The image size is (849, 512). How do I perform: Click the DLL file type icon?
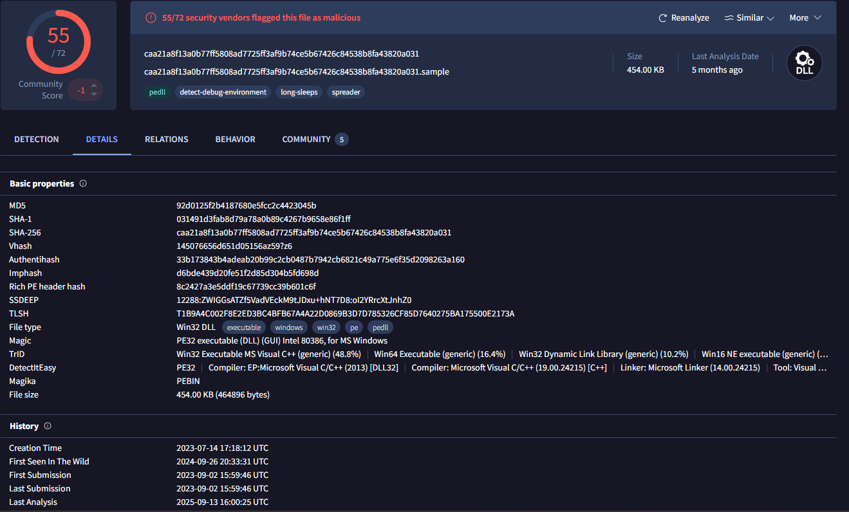pos(805,64)
